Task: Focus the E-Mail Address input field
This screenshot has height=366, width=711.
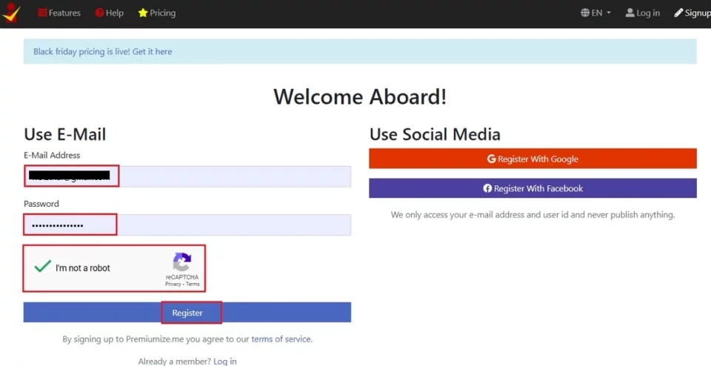Action: pos(187,176)
